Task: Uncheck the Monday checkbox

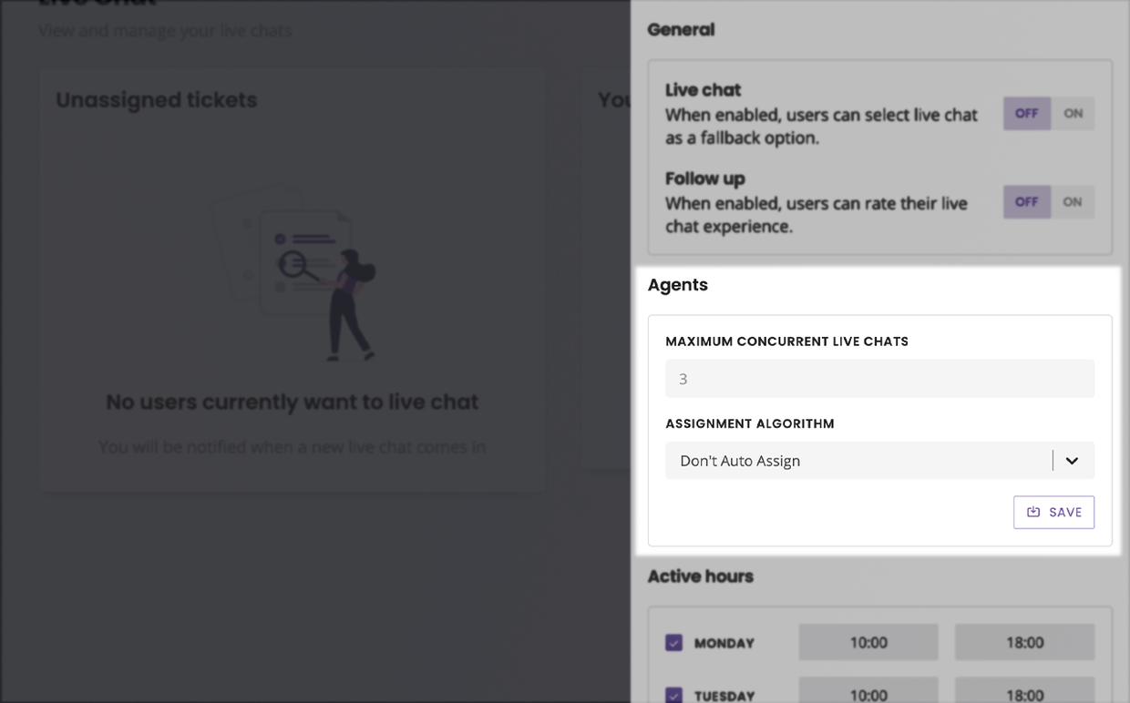Action: (x=673, y=643)
